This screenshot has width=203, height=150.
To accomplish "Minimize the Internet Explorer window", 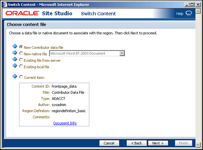I will (x=187, y=5).
